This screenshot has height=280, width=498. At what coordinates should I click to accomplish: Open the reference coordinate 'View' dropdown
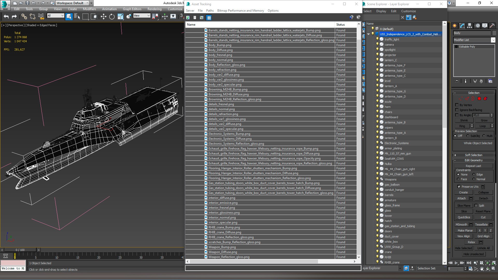[x=142, y=16]
